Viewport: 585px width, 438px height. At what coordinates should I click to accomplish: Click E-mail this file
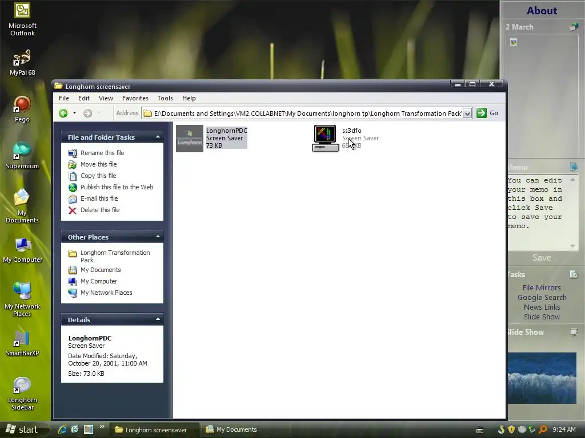point(99,198)
